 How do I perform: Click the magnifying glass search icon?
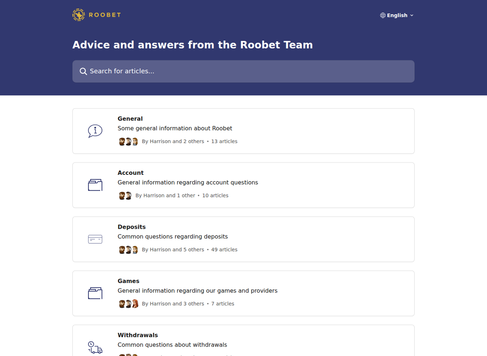pos(83,71)
